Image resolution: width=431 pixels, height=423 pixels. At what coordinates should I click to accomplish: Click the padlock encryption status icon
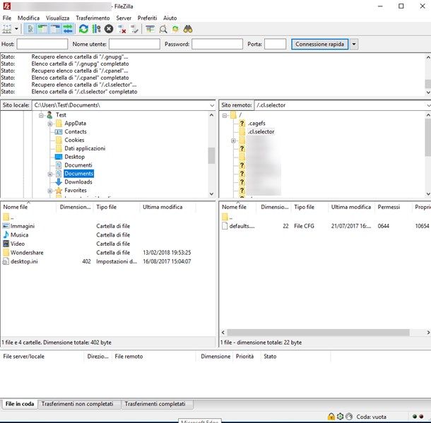[331, 417]
